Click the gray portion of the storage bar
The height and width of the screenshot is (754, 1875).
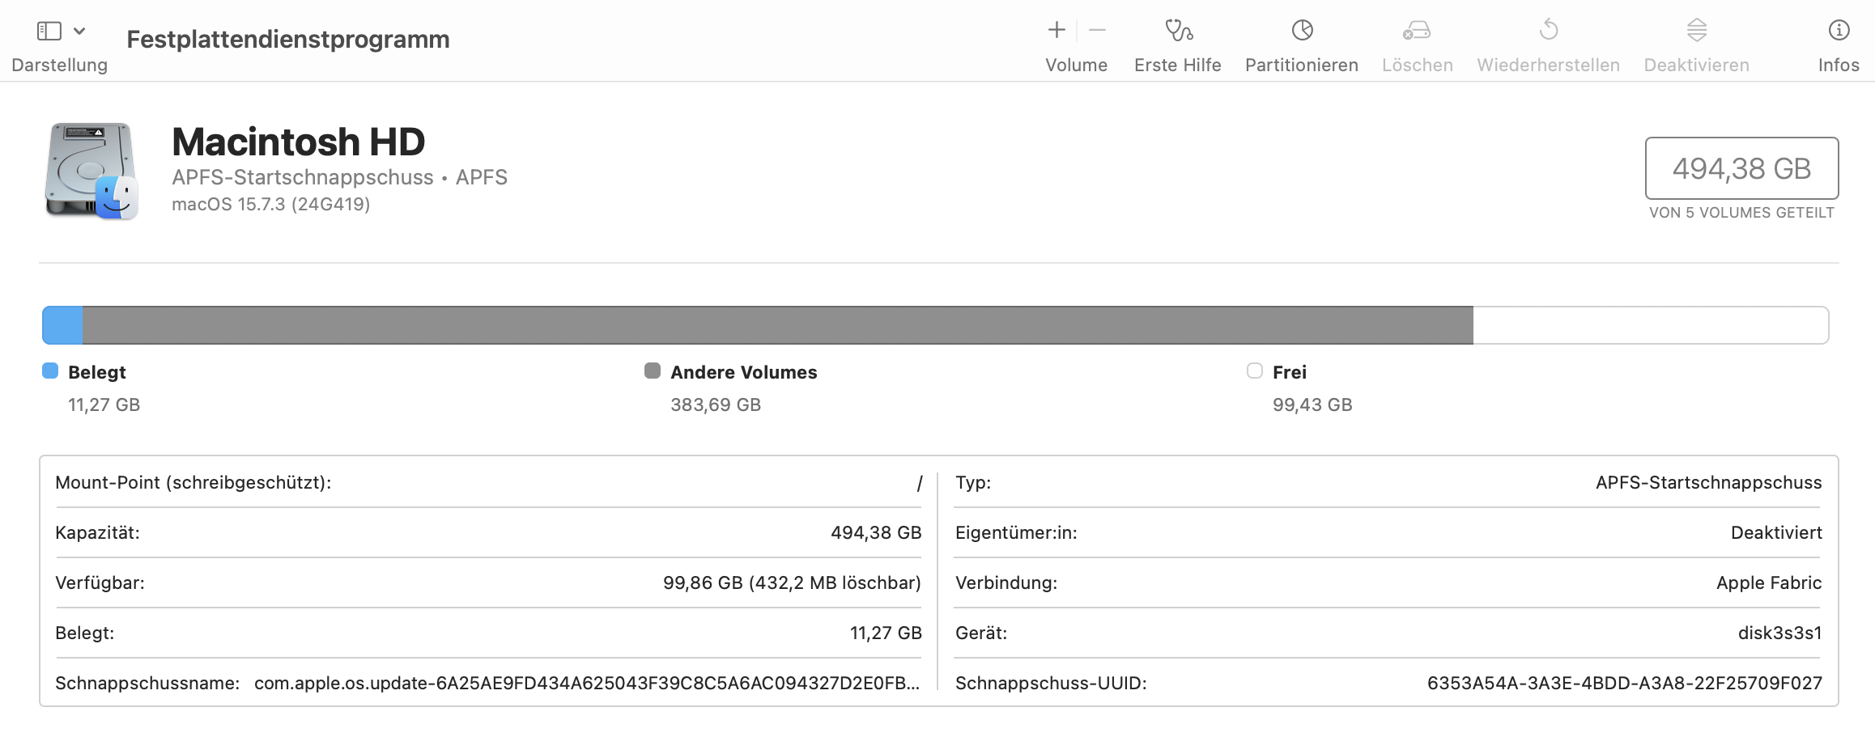(x=777, y=325)
